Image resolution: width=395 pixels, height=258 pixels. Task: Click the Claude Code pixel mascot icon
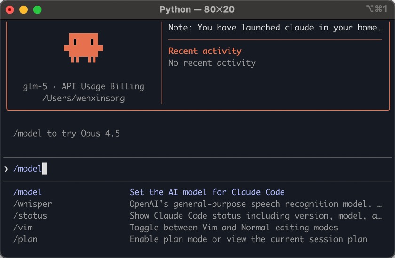83,47
